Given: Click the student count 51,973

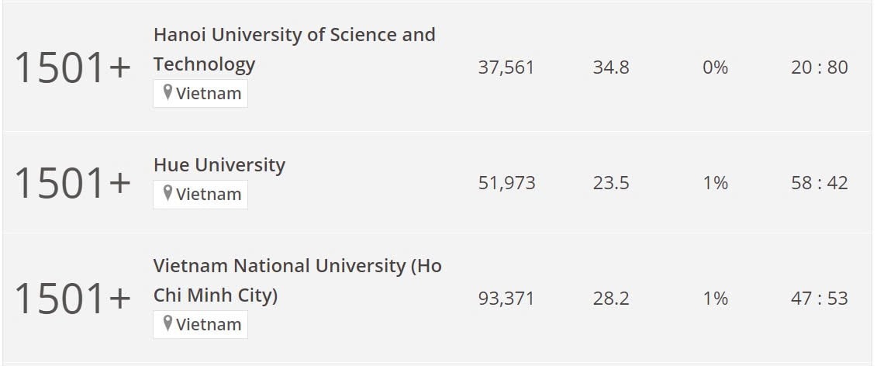Looking at the screenshot, I should [506, 183].
